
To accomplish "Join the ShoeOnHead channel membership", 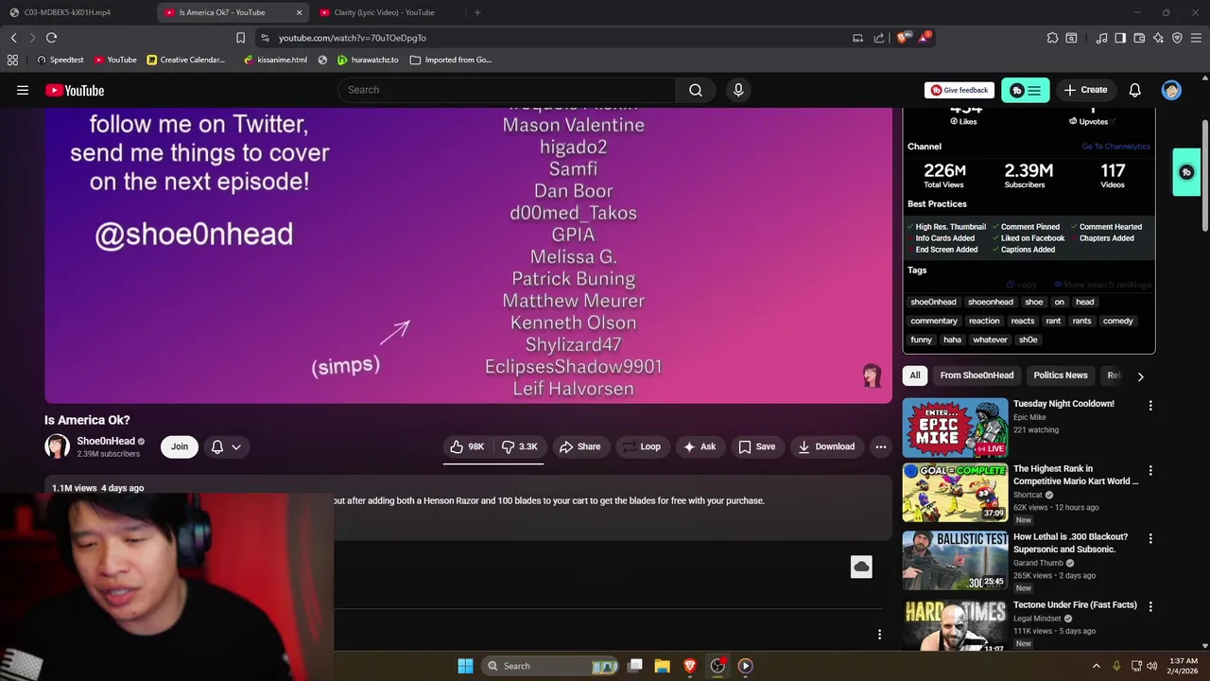I will 180,446.
